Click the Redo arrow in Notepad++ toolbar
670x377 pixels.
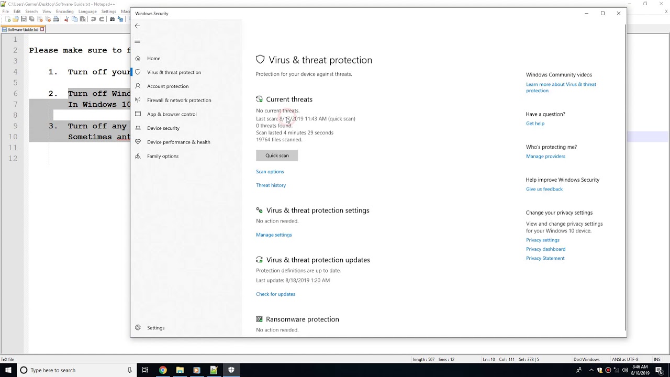(x=102, y=19)
